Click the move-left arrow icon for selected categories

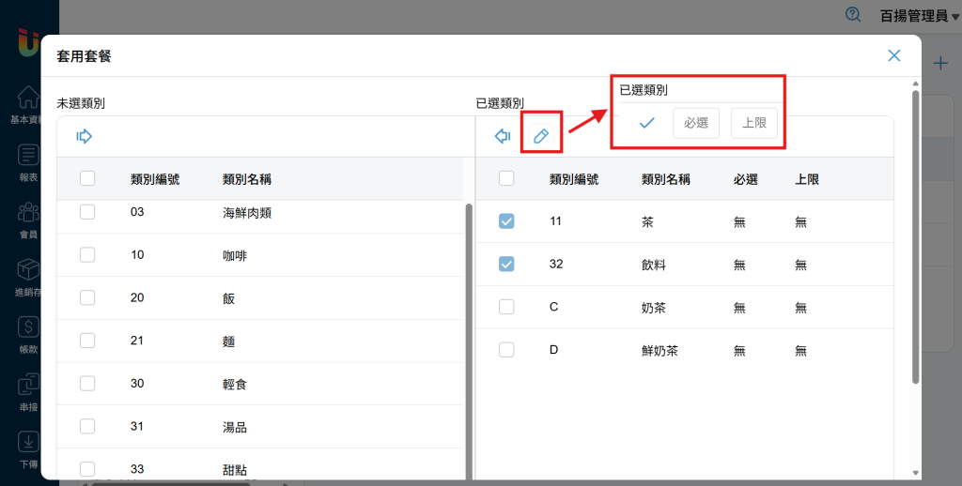point(503,137)
